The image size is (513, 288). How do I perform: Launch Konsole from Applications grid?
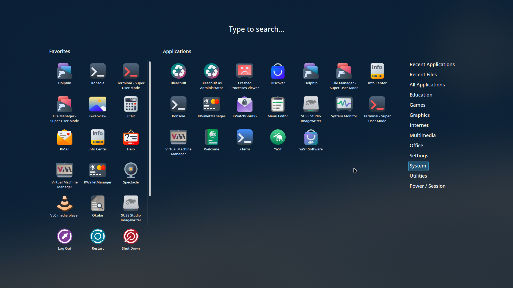[178, 107]
